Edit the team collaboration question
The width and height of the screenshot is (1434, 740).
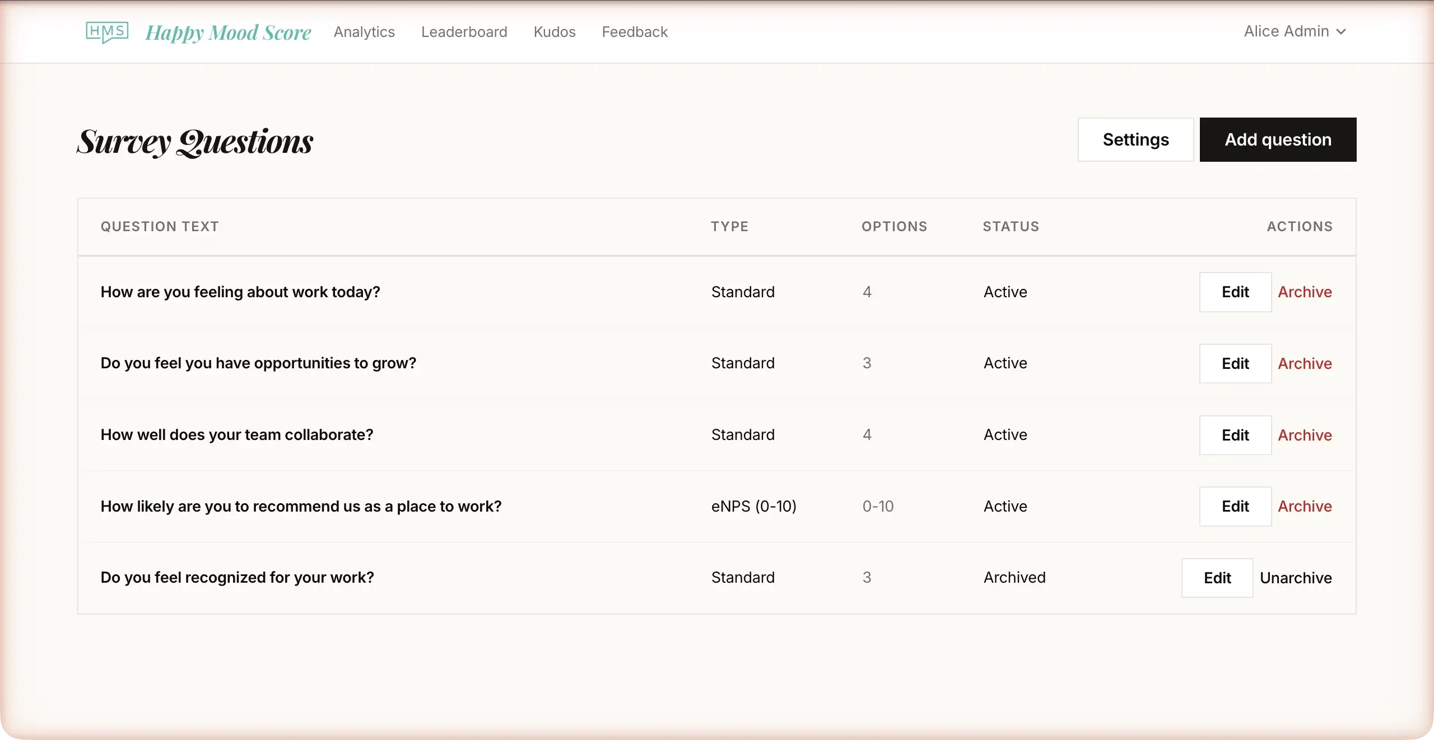1235,435
